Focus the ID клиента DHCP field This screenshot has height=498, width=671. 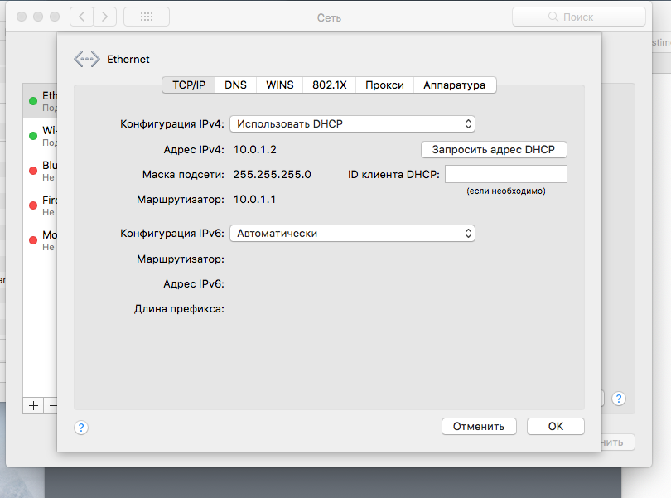pyautogui.click(x=506, y=174)
